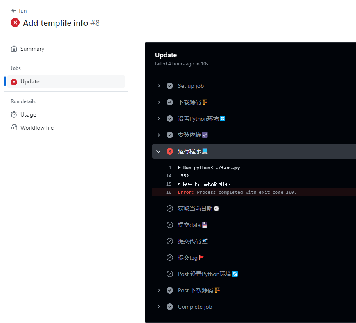Click the stopwatch Usage icon

point(14,114)
